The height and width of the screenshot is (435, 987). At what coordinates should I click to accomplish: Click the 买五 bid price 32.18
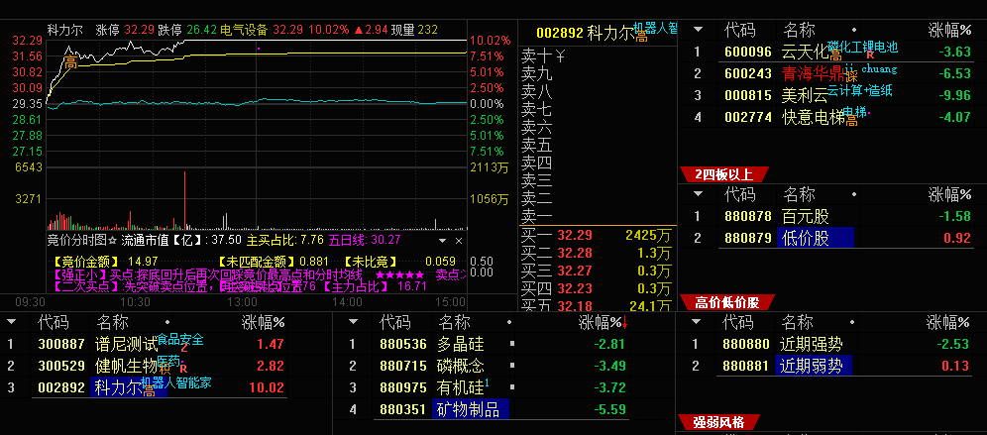pos(575,306)
